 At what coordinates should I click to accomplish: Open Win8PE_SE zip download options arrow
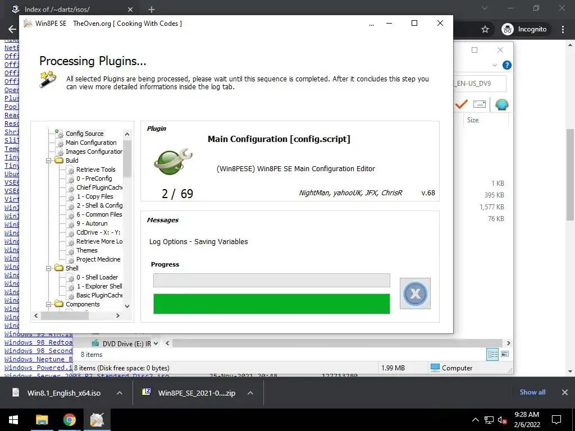coord(250,393)
